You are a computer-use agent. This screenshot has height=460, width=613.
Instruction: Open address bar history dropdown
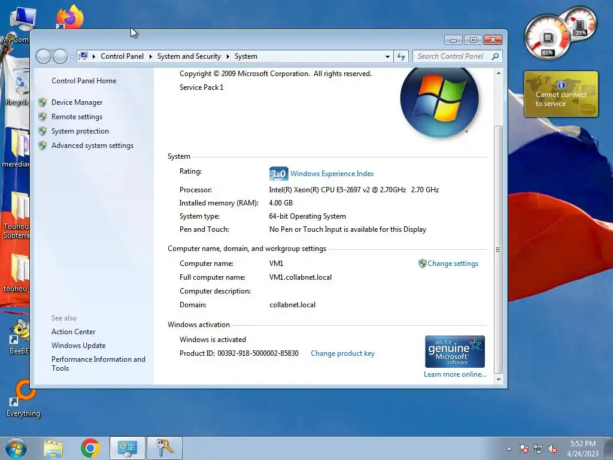click(387, 57)
